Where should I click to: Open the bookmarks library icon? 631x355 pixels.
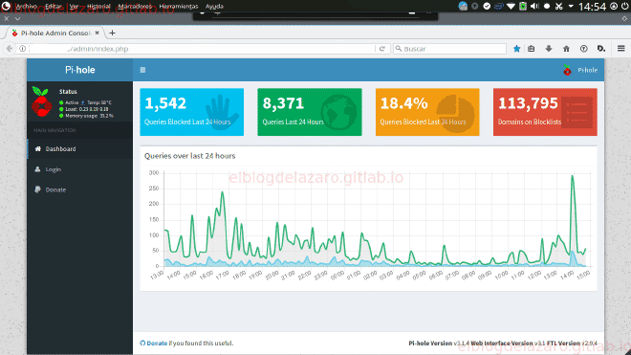[532, 49]
